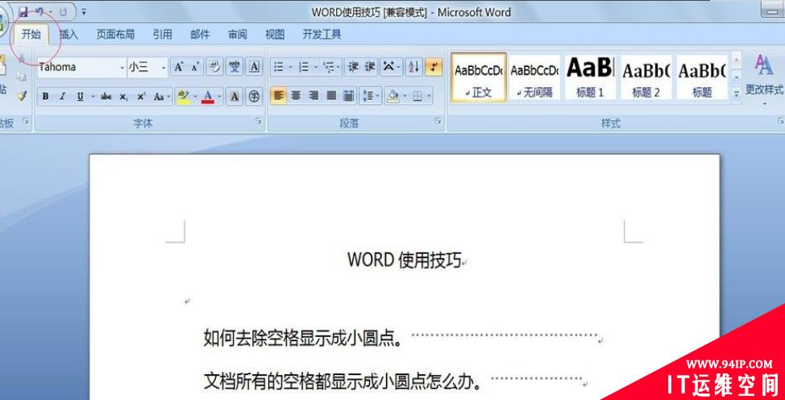Grow font size with the larger A icon
785x400 pixels.
pyautogui.click(x=179, y=67)
